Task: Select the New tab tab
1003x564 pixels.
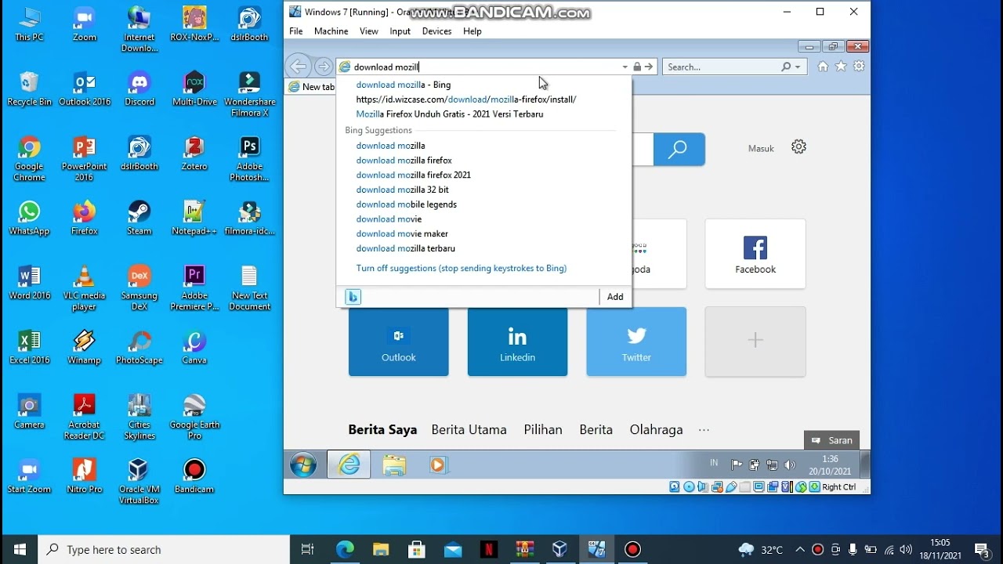Action: pos(311,87)
